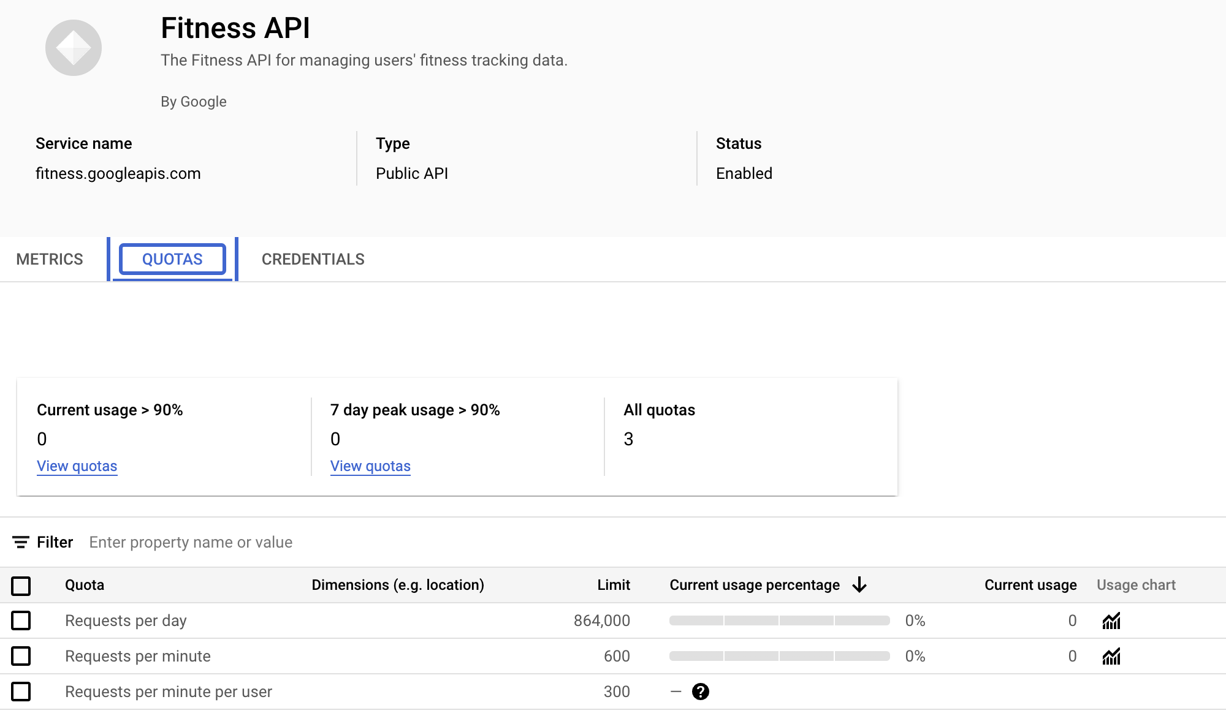Select the Quotas tab

pyautogui.click(x=172, y=259)
